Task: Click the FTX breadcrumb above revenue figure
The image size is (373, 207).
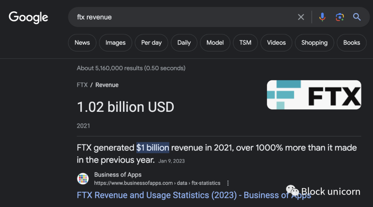Action: pos(82,85)
